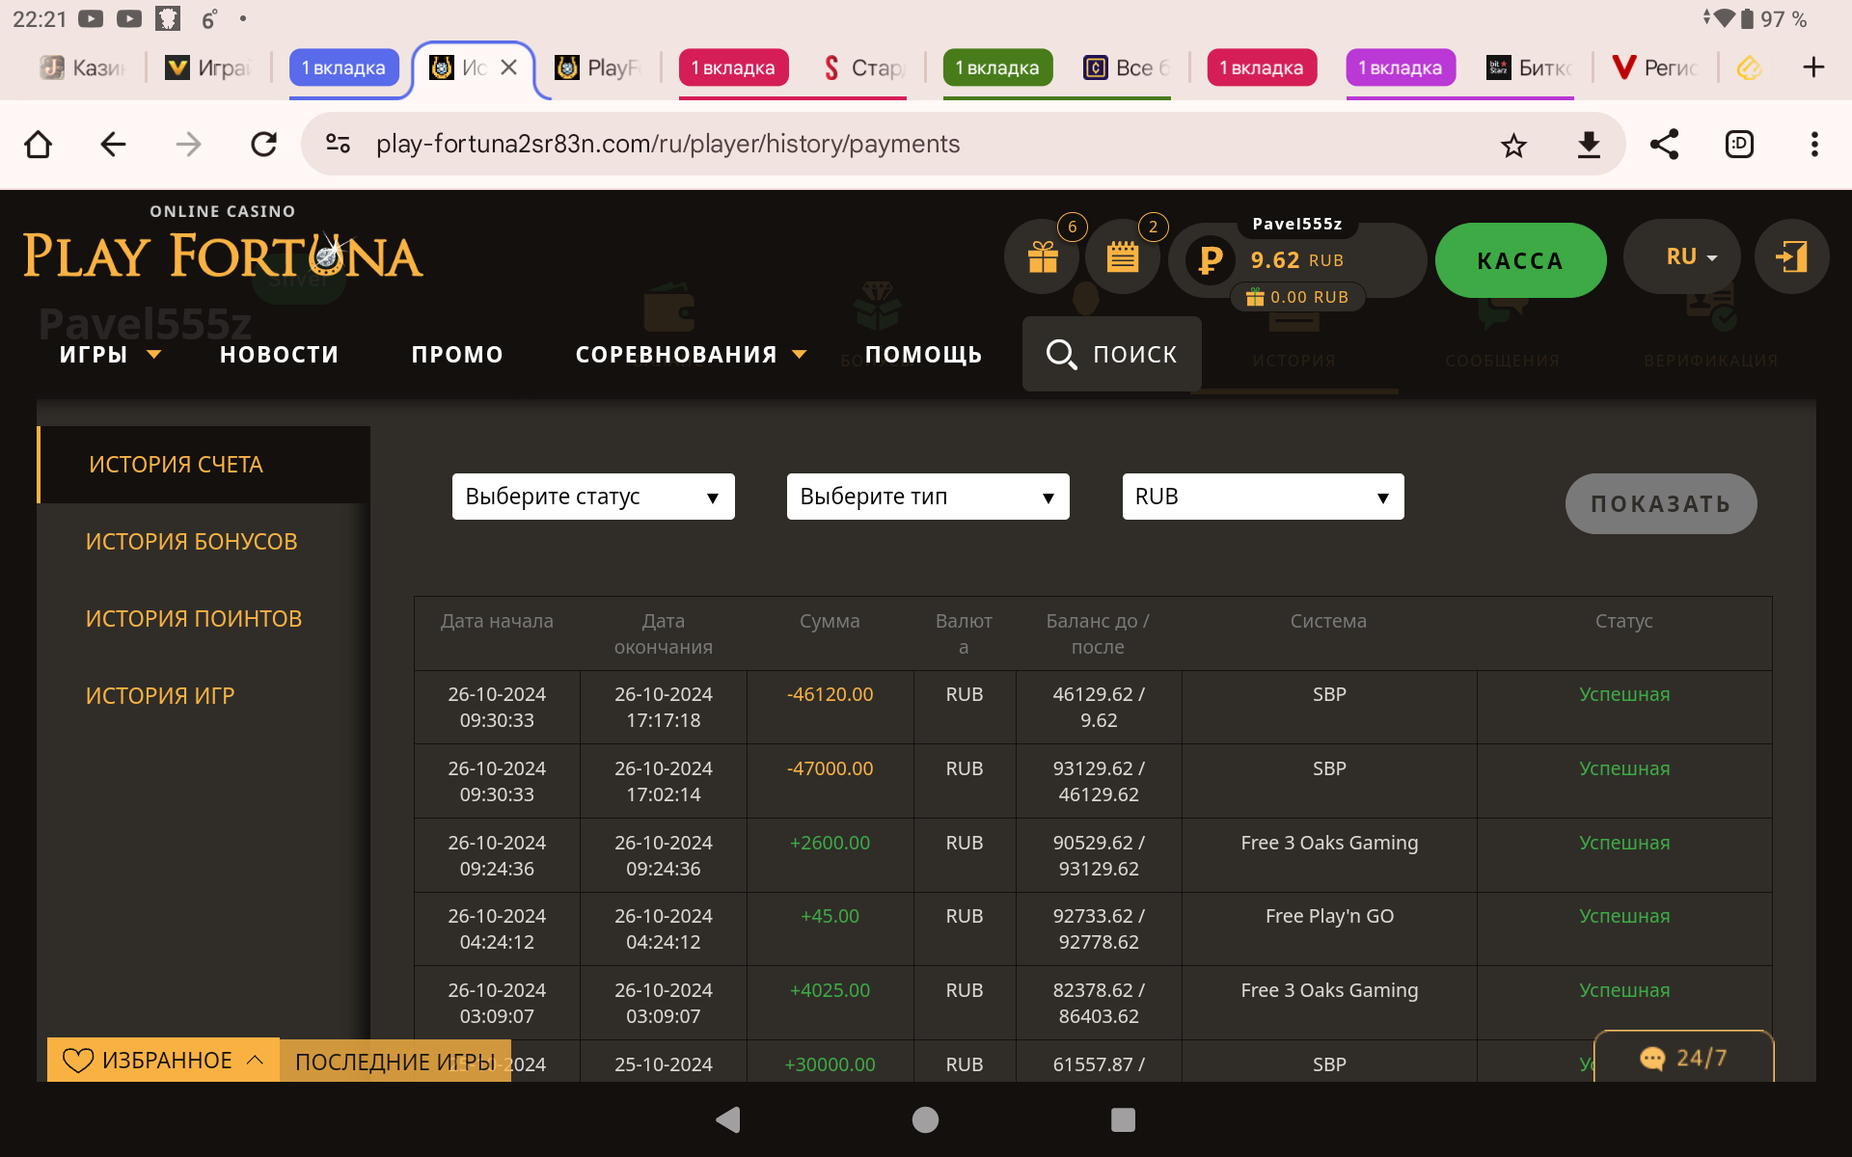Open the 'Выберите статус' dropdown
Screen dimensions: 1852x1157
click(x=592, y=497)
